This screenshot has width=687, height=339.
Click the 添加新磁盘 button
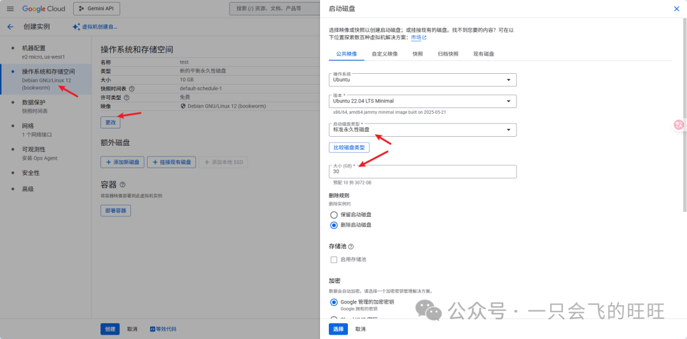[122, 162]
